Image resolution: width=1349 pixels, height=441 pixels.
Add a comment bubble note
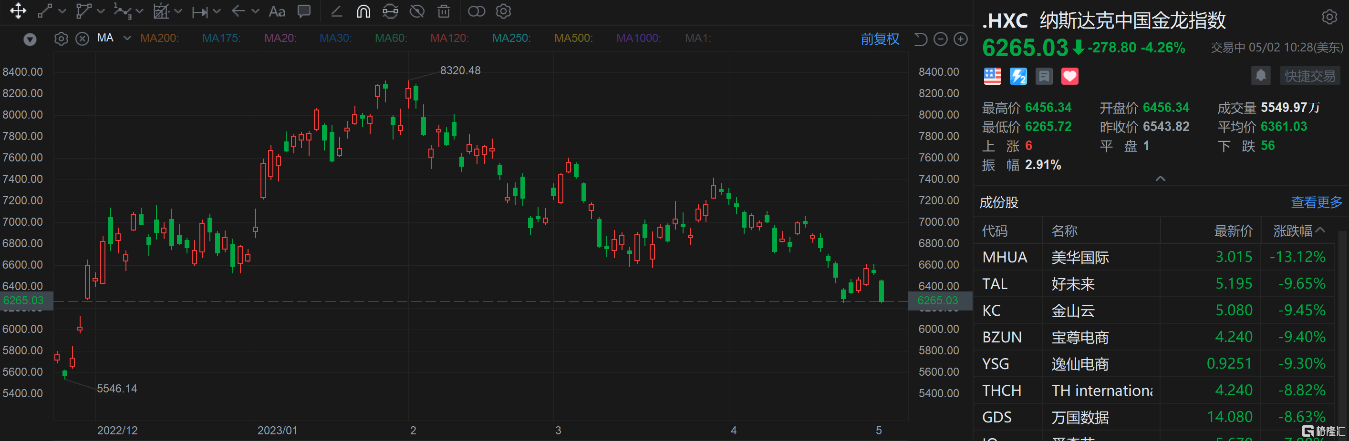[304, 11]
